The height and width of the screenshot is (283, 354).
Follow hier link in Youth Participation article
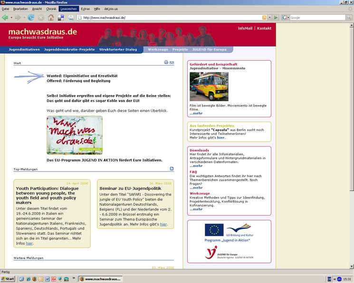click(29, 243)
